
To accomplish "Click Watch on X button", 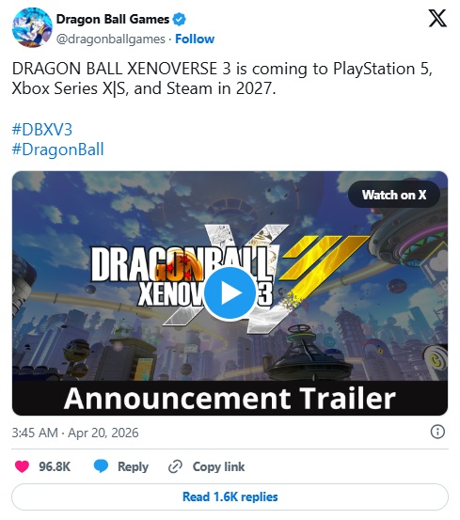I will pyautogui.click(x=394, y=195).
